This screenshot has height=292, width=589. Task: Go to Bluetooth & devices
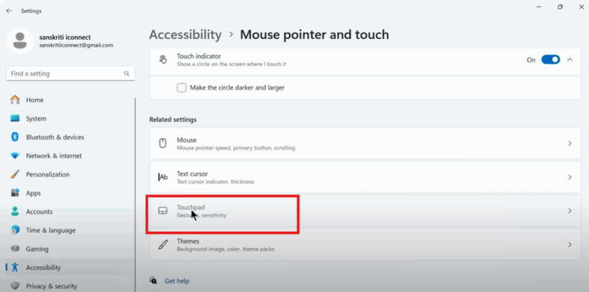[x=70, y=137]
